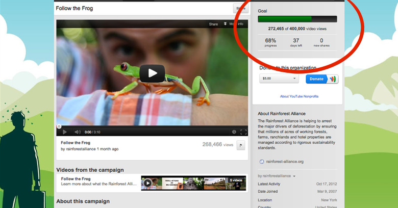Click Share in the video overlay bar
The width and height of the screenshot is (398, 208).
click(x=213, y=24)
